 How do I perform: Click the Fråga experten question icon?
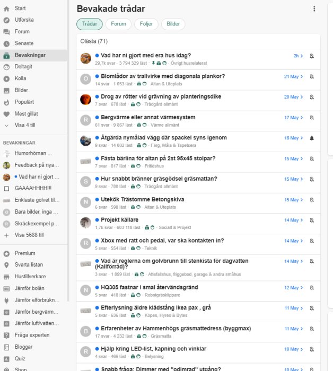pos(6,335)
